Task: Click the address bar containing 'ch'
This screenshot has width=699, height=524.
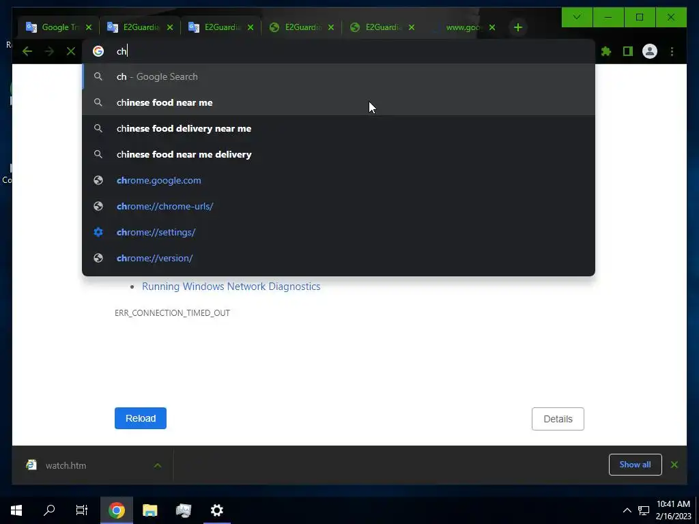Action: pyautogui.click(x=339, y=51)
